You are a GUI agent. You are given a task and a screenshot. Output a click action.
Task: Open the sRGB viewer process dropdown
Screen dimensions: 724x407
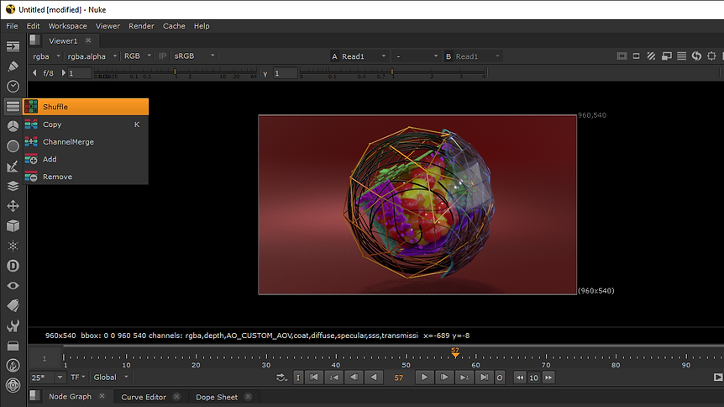[x=194, y=56]
